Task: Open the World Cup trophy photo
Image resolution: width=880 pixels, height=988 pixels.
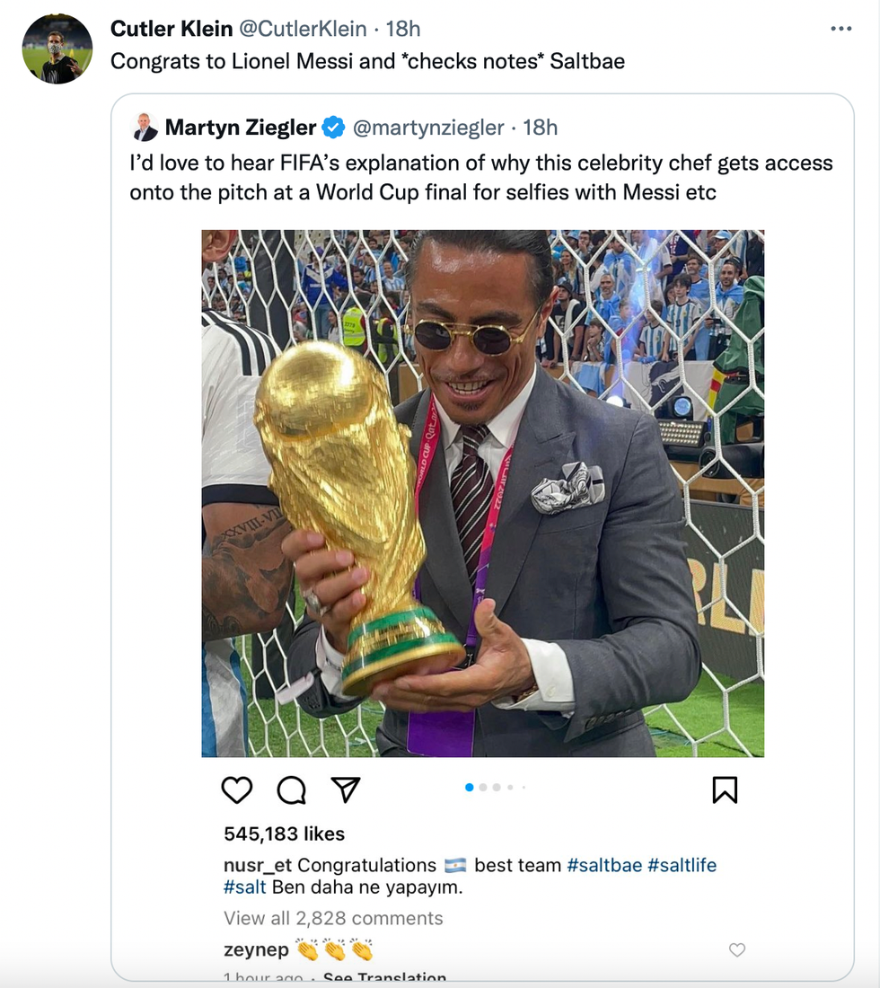Action: point(482,493)
